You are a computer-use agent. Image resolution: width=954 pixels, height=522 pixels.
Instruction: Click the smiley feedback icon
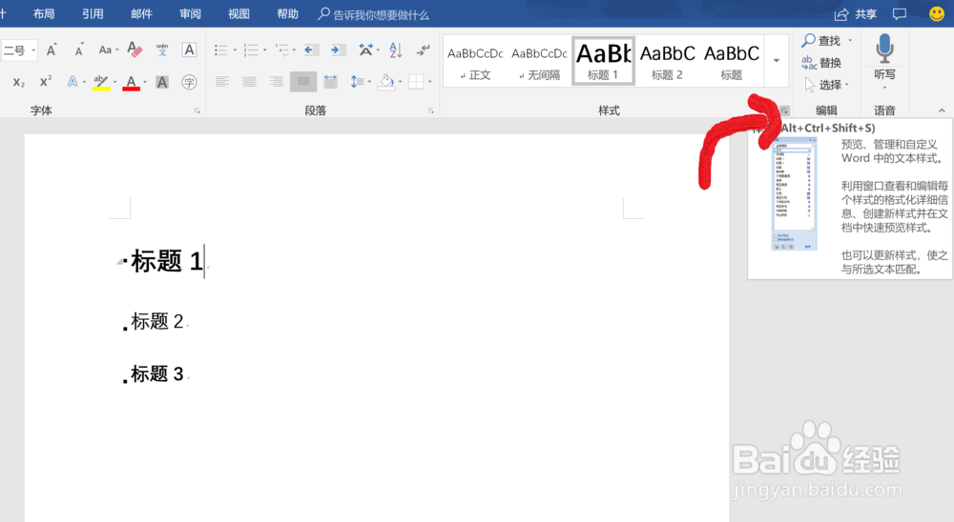[937, 13]
